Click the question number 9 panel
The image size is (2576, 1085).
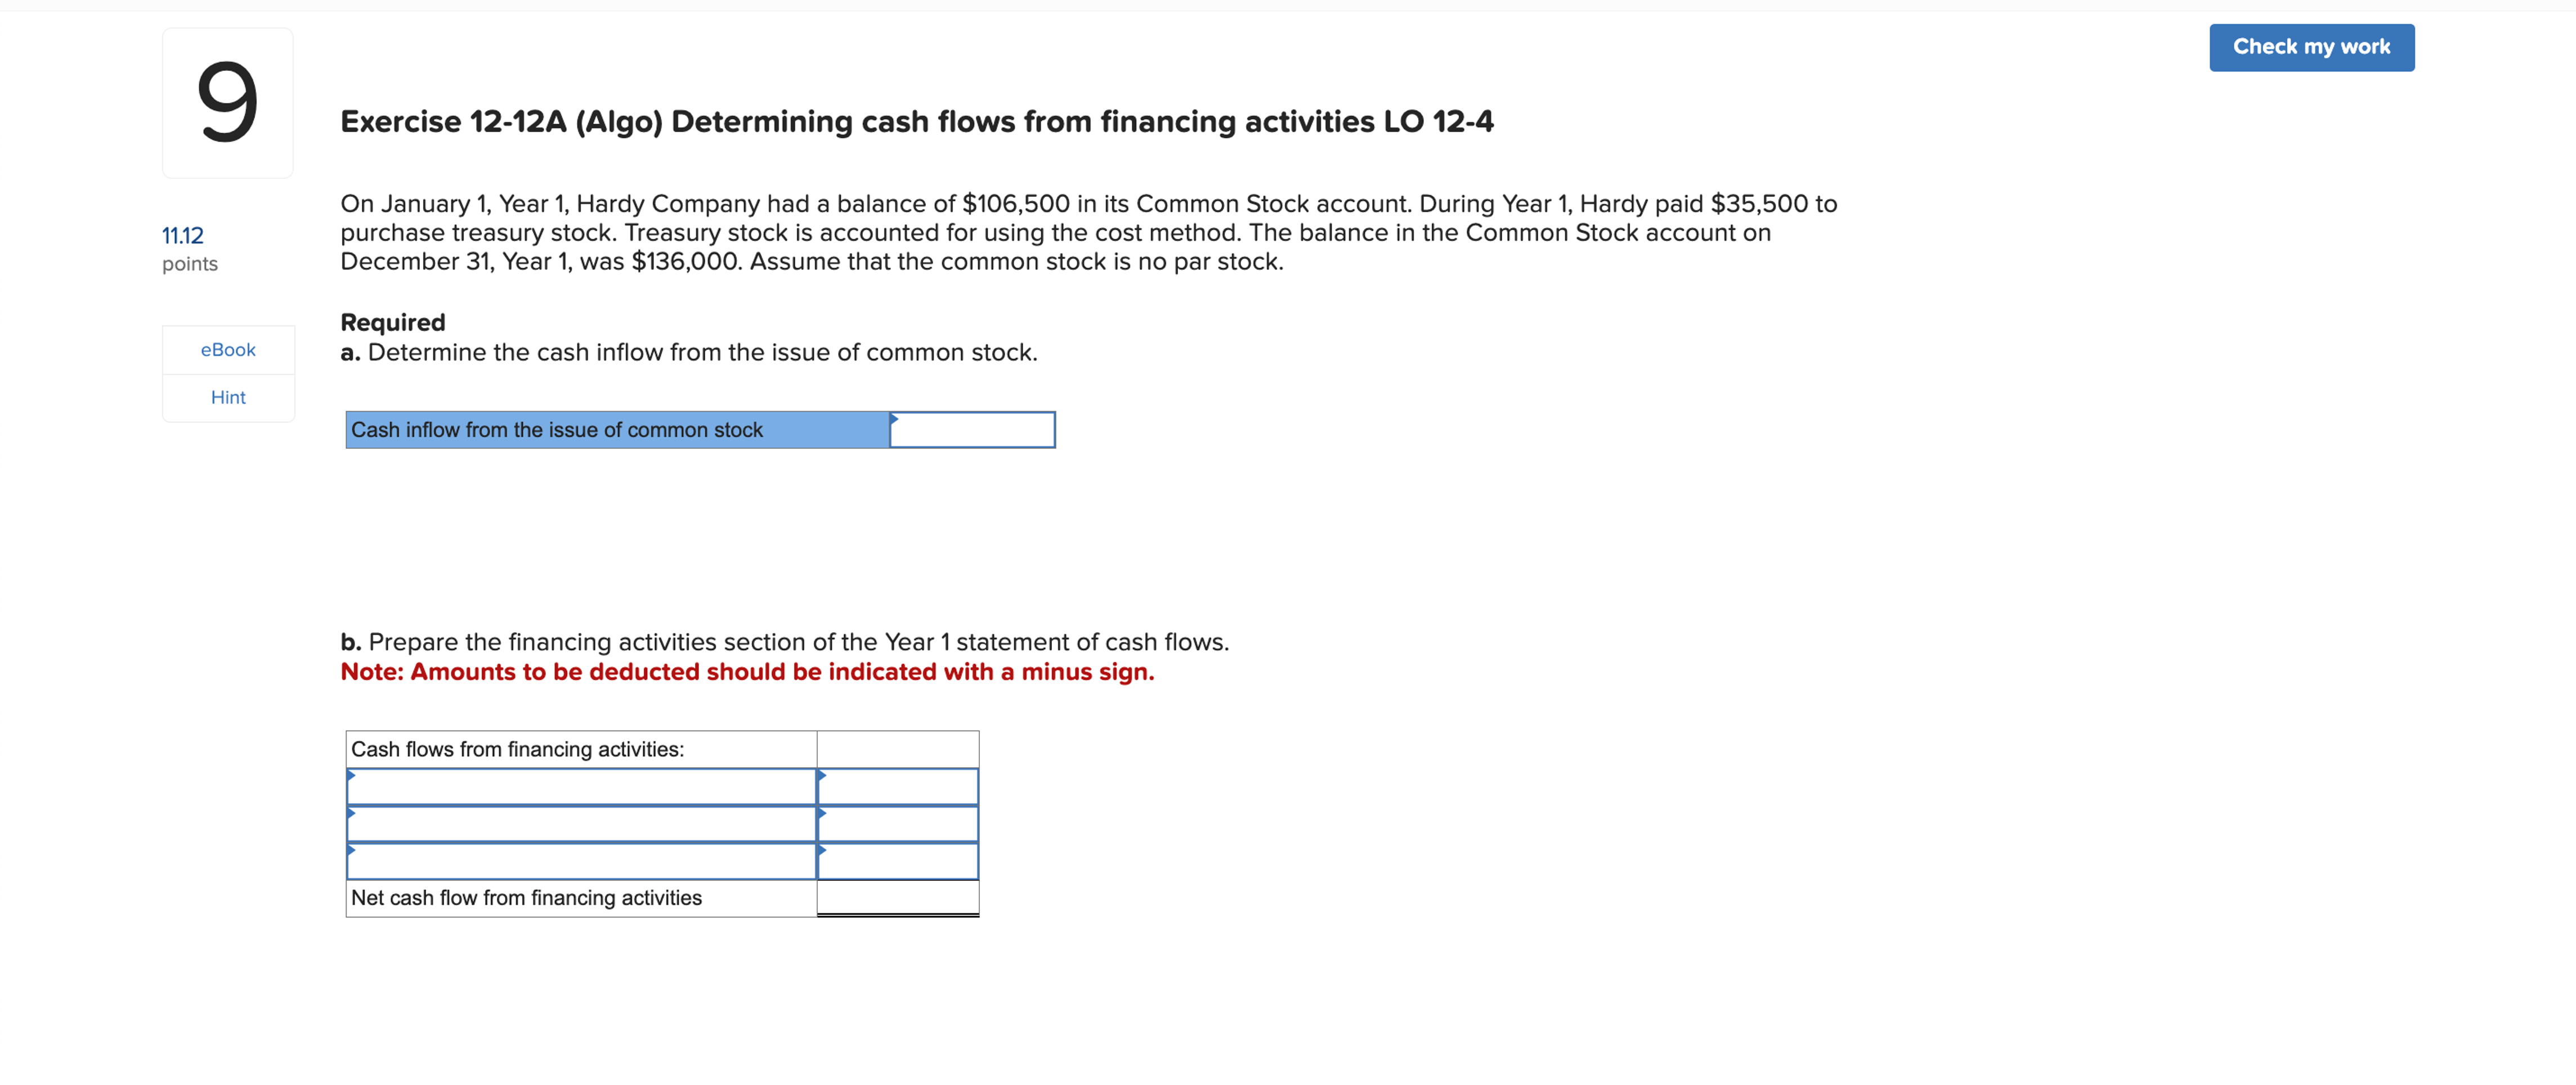tap(227, 102)
